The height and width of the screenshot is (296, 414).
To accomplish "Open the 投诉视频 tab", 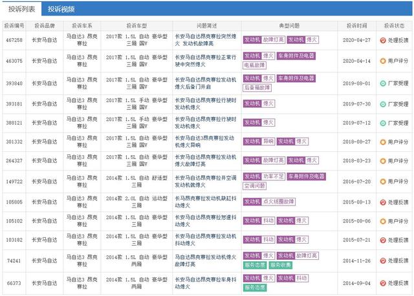I will (x=61, y=9).
